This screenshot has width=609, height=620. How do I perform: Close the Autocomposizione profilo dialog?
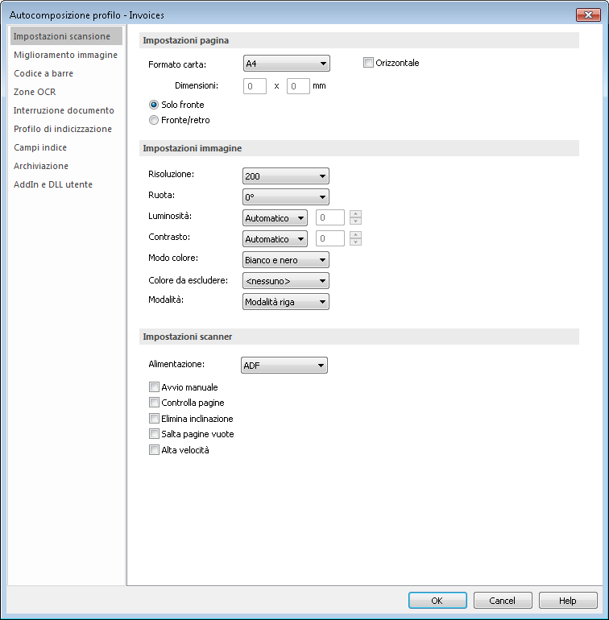[x=588, y=15]
